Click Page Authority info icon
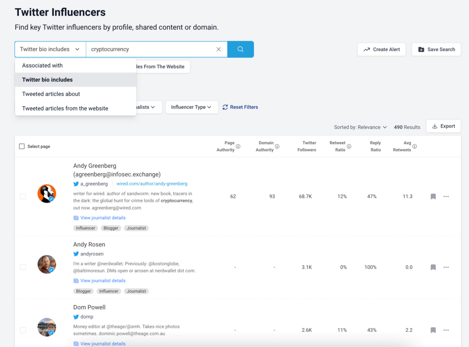Viewport: 469px width, 347px height. click(238, 146)
